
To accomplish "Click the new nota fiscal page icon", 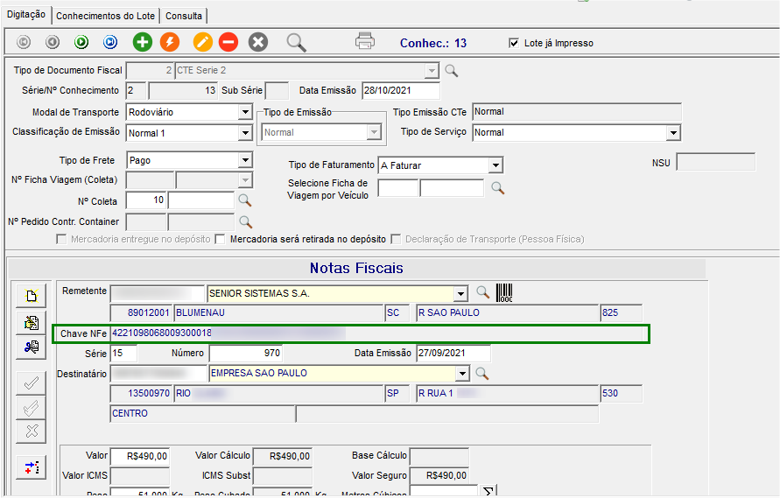I will click(x=32, y=297).
